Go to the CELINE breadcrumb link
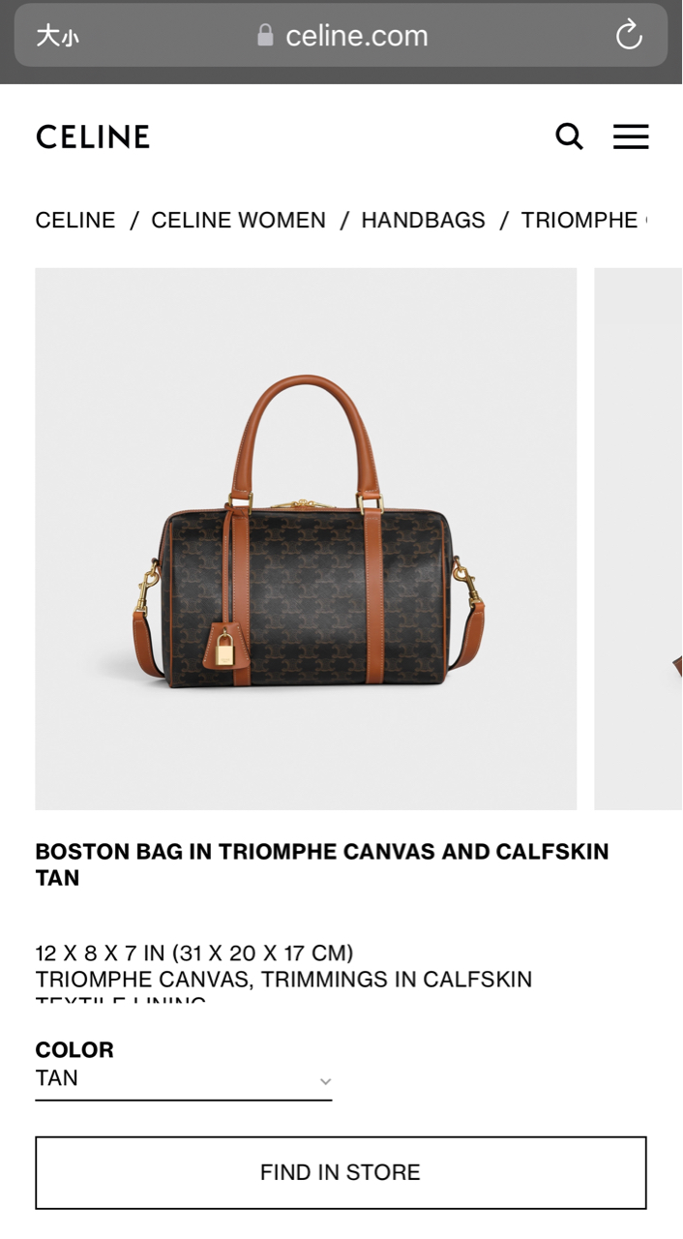 [x=75, y=221]
